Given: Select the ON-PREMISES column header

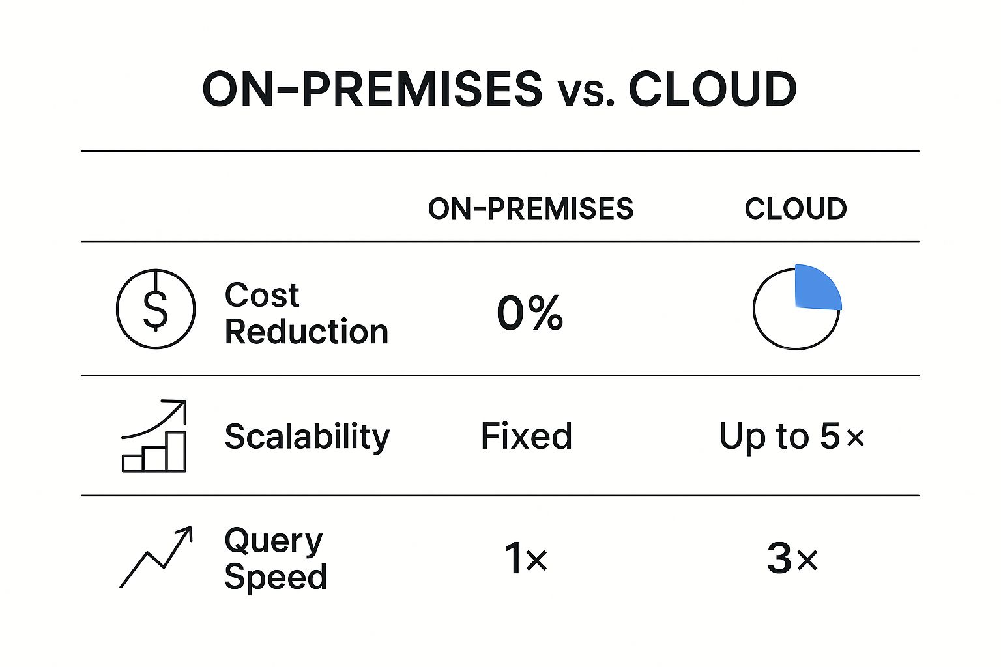Looking at the screenshot, I should click(x=530, y=209).
